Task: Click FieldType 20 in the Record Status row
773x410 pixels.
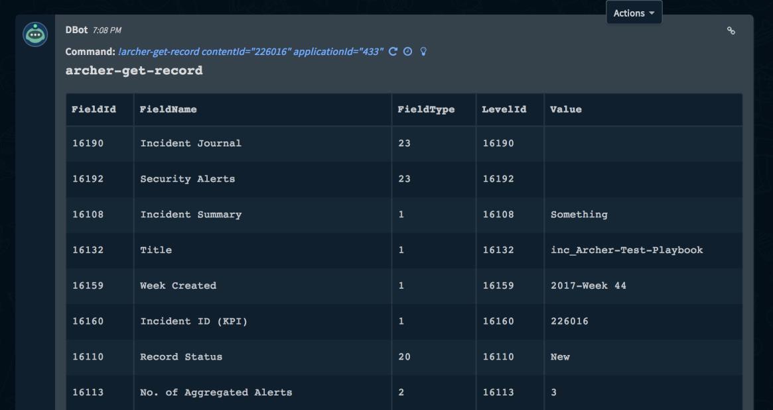Action: (x=404, y=357)
